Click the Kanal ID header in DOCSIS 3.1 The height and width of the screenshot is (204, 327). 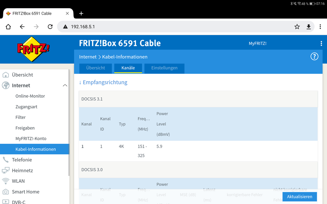coord(105,124)
